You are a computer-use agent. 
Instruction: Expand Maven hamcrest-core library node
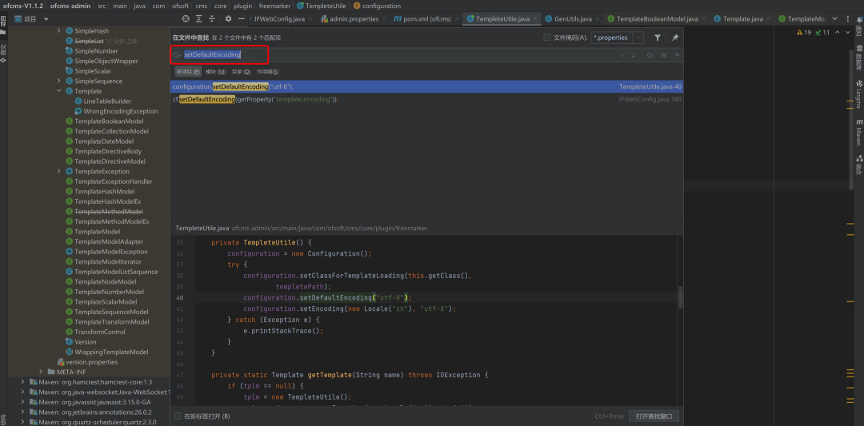click(x=22, y=381)
